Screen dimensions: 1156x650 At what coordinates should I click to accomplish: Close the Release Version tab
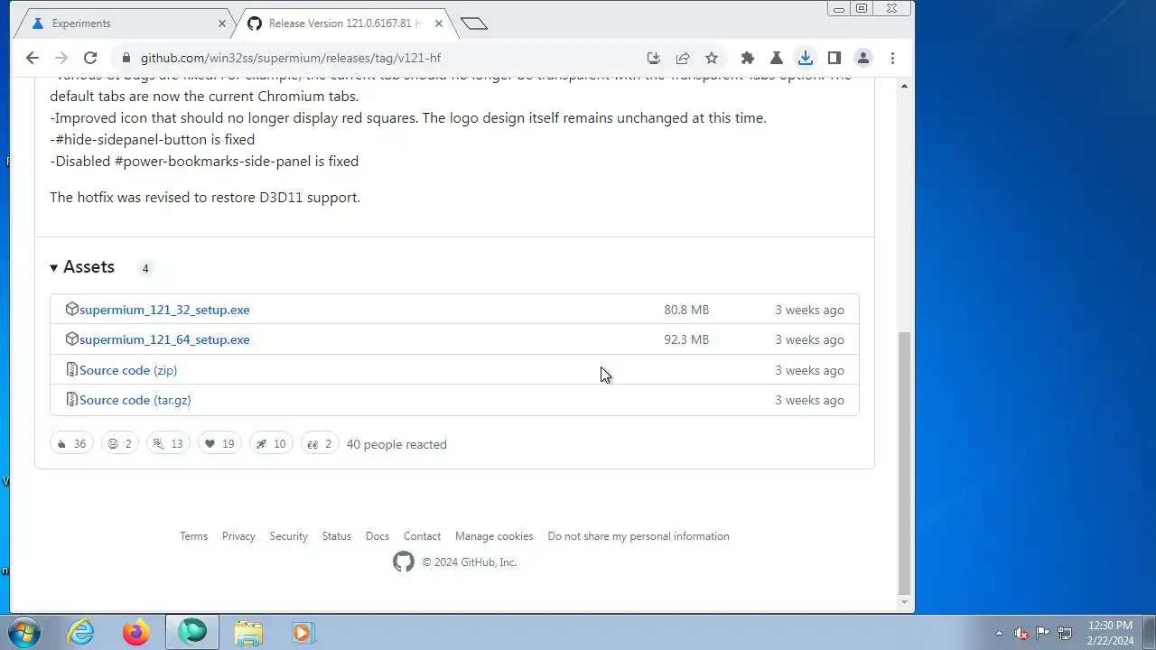pyautogui.click(x=439, y=23)
